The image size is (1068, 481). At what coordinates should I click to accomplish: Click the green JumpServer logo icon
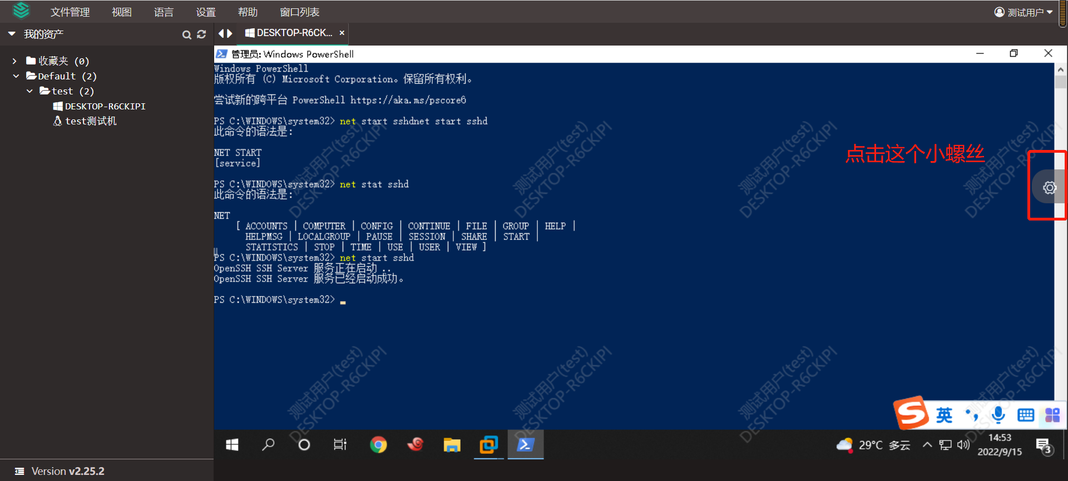[x=21, y=11]
